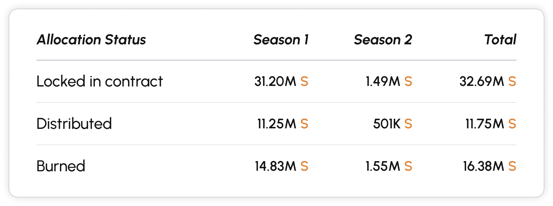Viewport: 553px width, 206px height.
Task: Select the Distributed row label
Action: pyautogui.click(x=74, y=124)
